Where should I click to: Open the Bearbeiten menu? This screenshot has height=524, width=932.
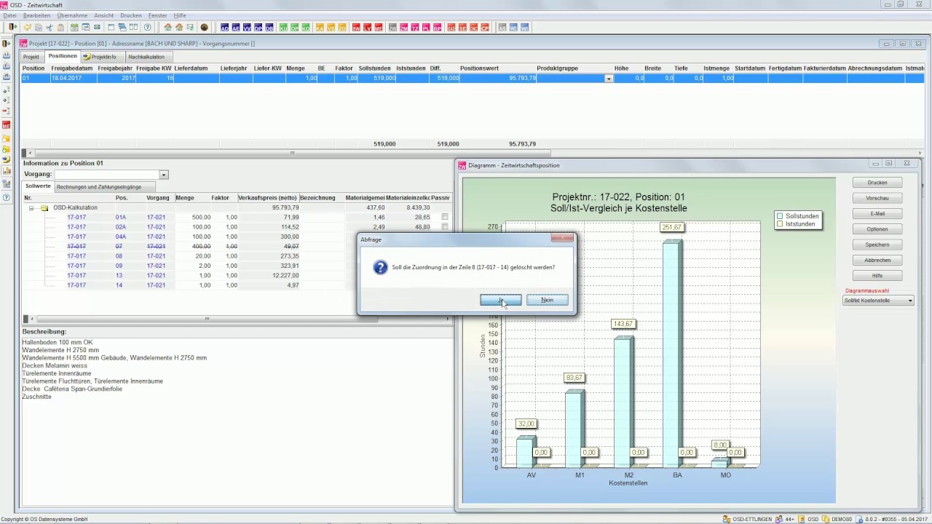point(37,15)
